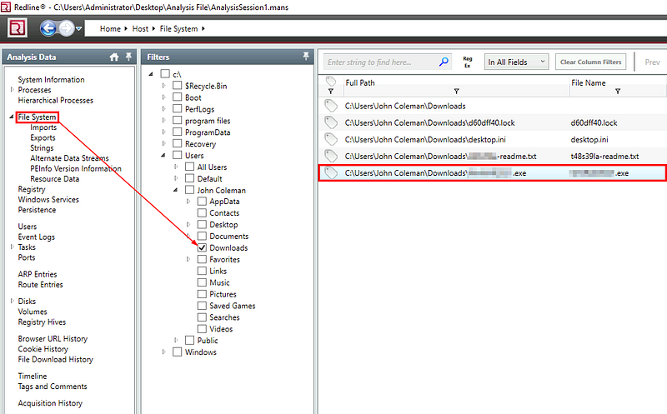Expand the Processes item in Analysis Data
This screenshot has width=667, height=414.
click(x=13, y=90)
